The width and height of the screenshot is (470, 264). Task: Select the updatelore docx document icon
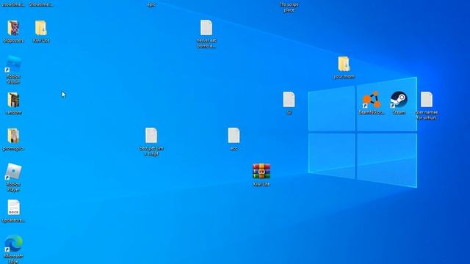click(x=13, y=208)
